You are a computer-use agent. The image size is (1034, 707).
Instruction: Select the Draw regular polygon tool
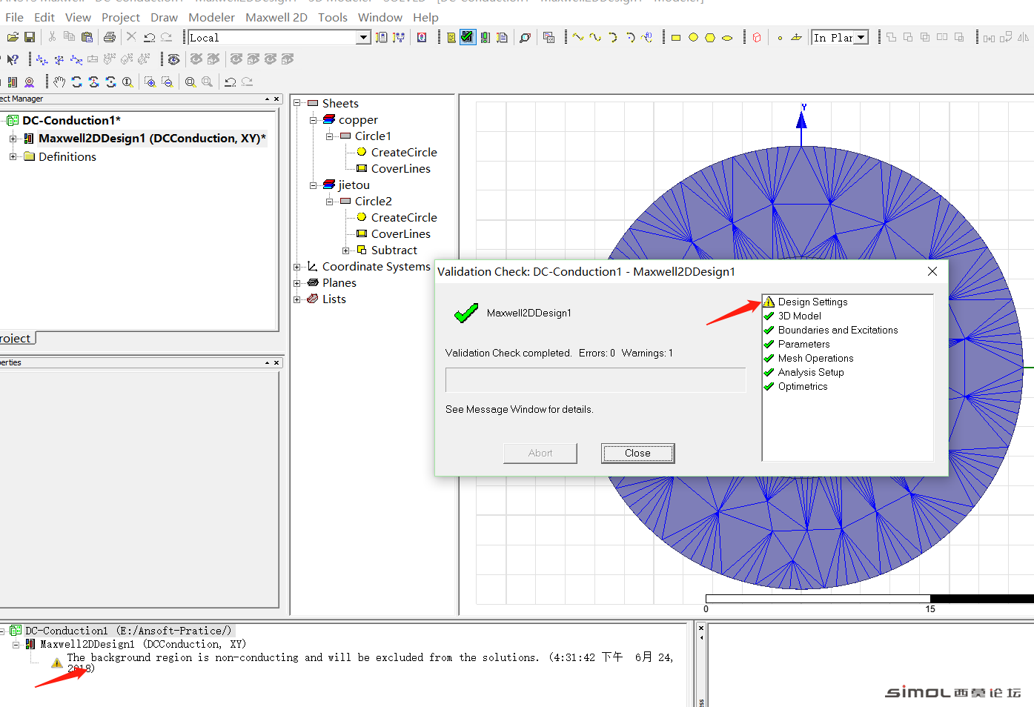[x=710, y=37]
